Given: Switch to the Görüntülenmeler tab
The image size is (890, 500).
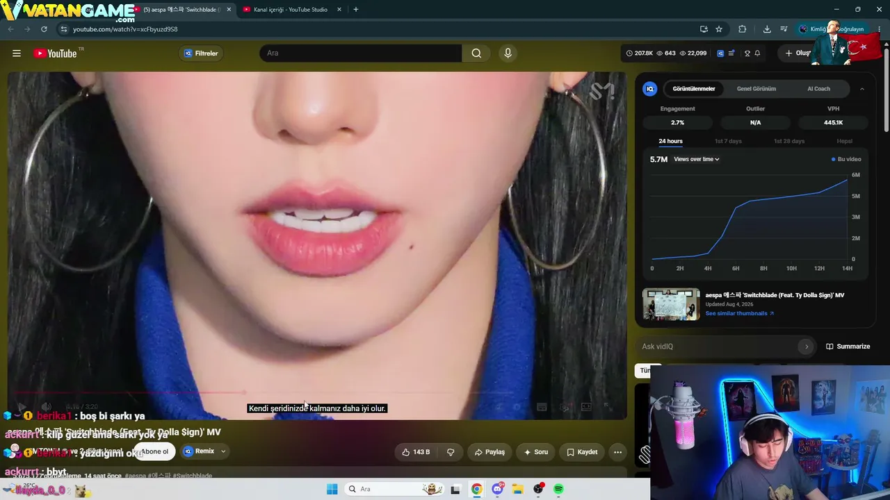Looking at the screenshot, I should [x=694, y=89].
